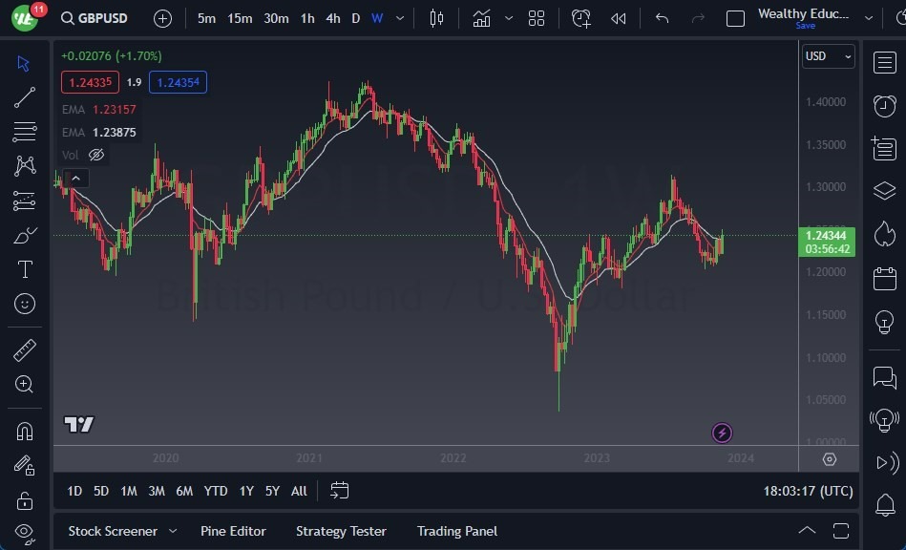Lock all drawings on the chart
Screen dimensions: 906x550
(x=25, y=499)
